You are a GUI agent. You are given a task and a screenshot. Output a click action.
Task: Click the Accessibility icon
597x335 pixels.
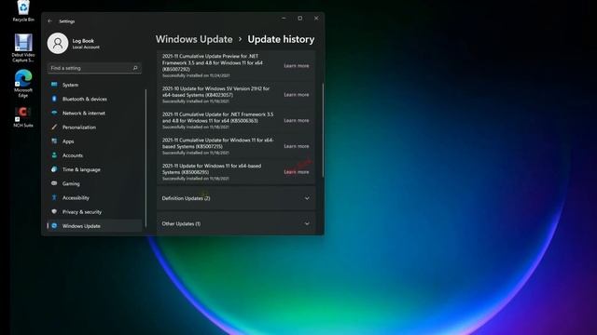[54, 197]
